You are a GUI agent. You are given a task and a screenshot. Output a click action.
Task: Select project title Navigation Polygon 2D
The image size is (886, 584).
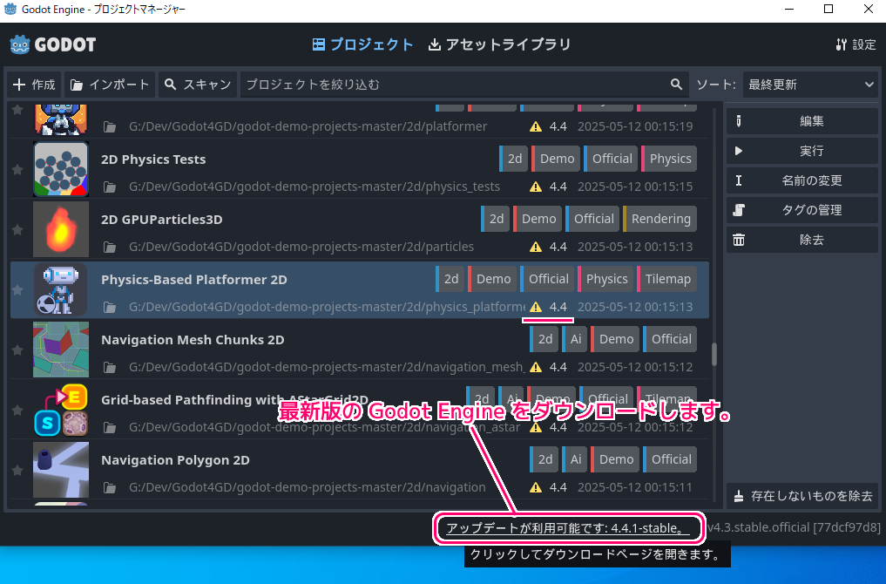[x=175, y=460]
